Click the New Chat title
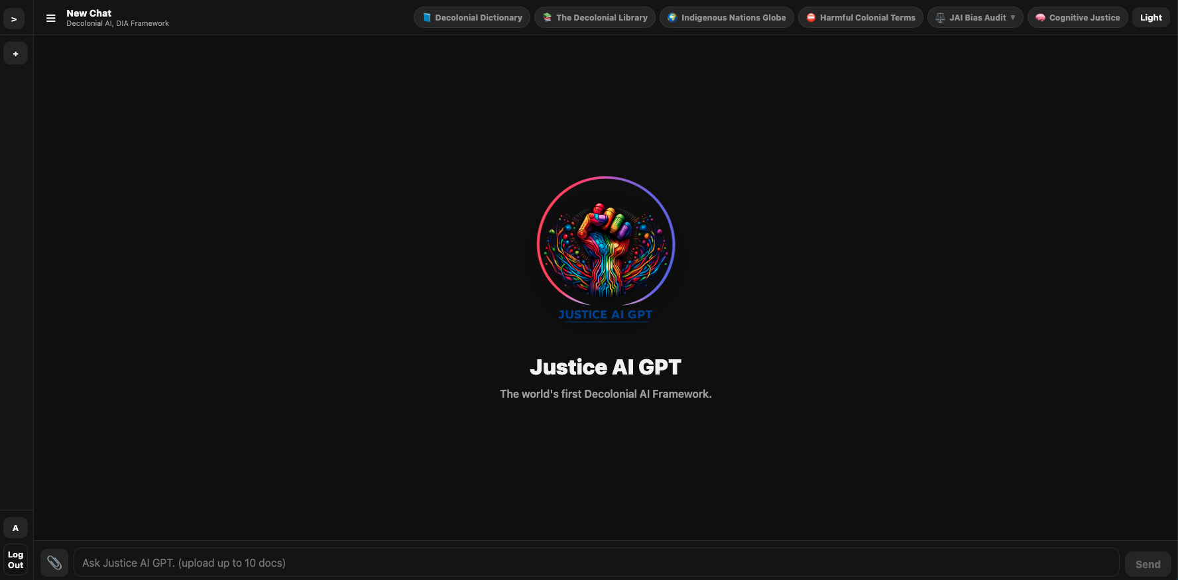Image resolution: width=1178 pixels, height=580 pixels. coord(89,13)
